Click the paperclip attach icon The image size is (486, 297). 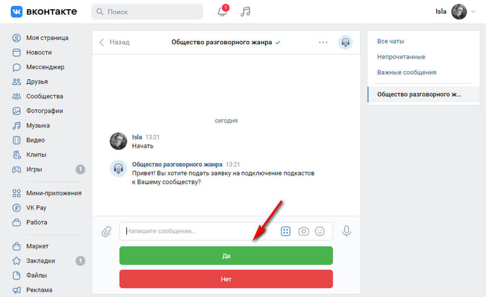[x=106, y=231]
